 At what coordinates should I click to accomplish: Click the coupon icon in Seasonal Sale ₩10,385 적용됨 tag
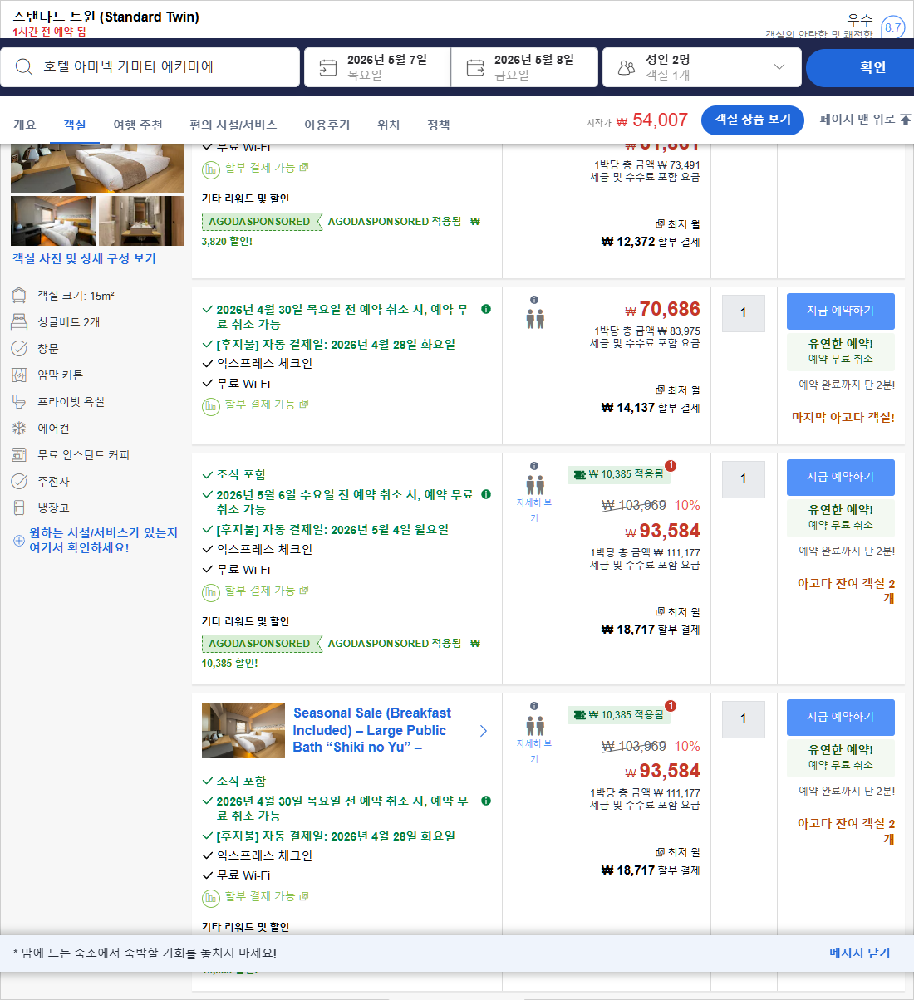point(580,715)
